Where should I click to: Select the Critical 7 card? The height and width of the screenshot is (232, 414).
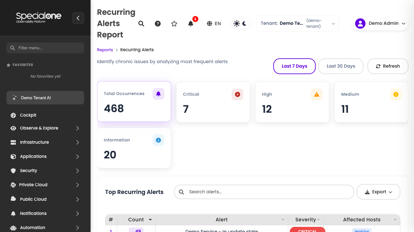click(x=213, y=102)
